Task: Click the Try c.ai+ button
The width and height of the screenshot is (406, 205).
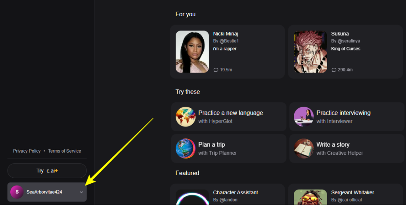Action: [47, 171]
